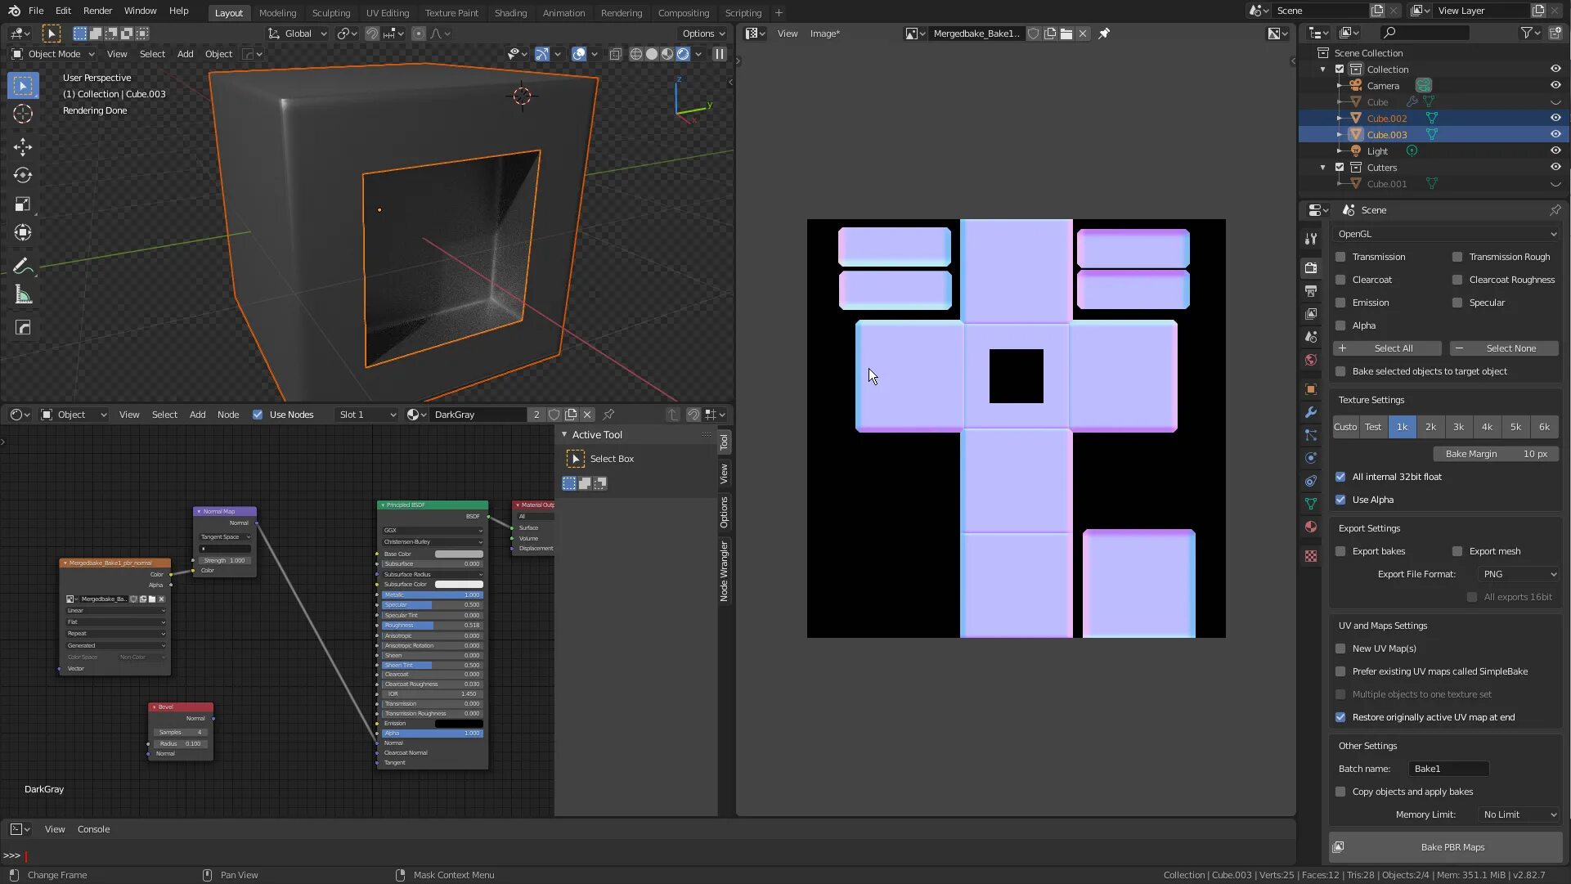Image resolution: width=1571 pixels, height=884 pixels.
Task: Select the Annotate pencil tool
Action: coord(23,266)
